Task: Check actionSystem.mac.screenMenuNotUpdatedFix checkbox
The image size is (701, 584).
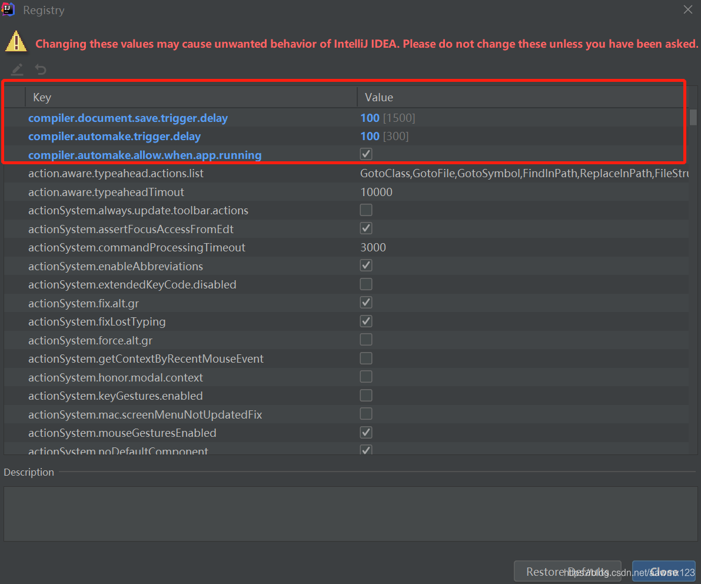Action: tap(366, 414)
